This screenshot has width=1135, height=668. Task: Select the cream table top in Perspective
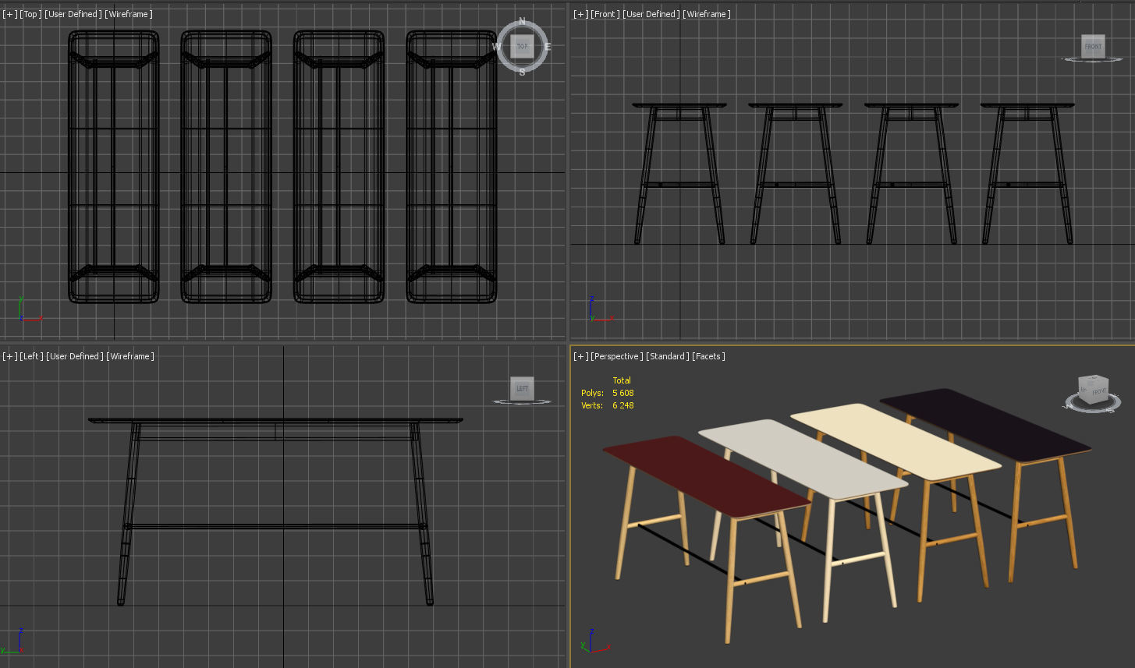(x=896, y=441)
